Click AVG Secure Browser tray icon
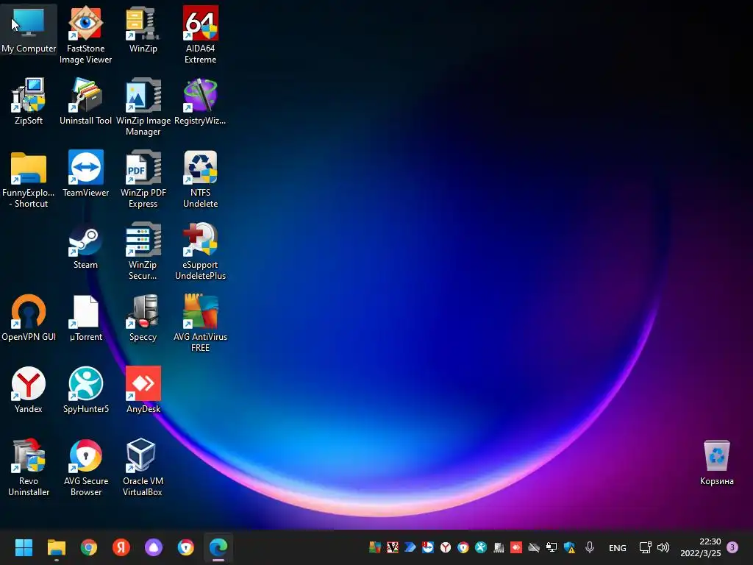Image resolution: width=753 pixels, height=565 pixels. (x=463, y=547)
